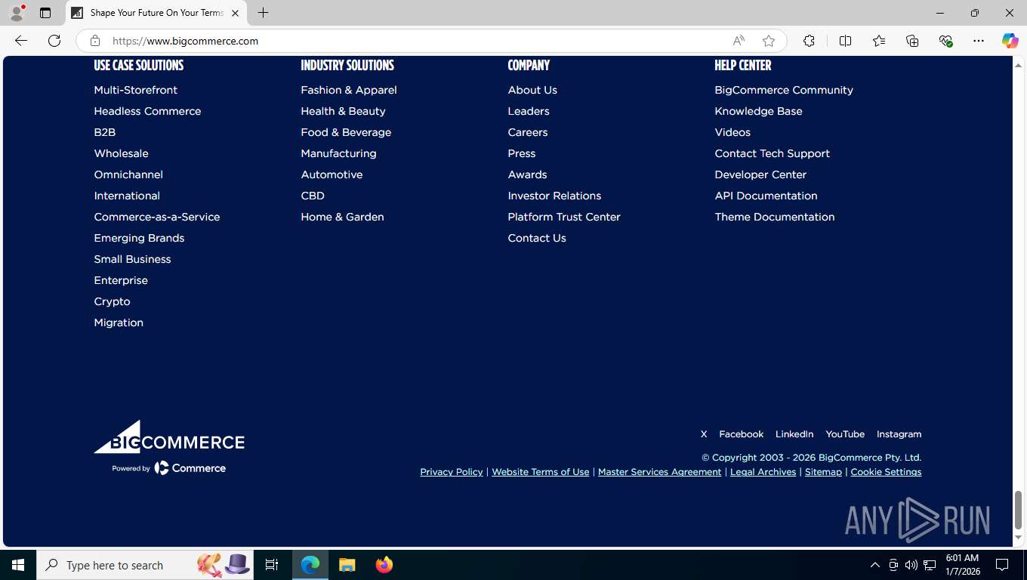Open Read aloud icon in address bar
This screenshot has width=1027, height=580.
739,41
